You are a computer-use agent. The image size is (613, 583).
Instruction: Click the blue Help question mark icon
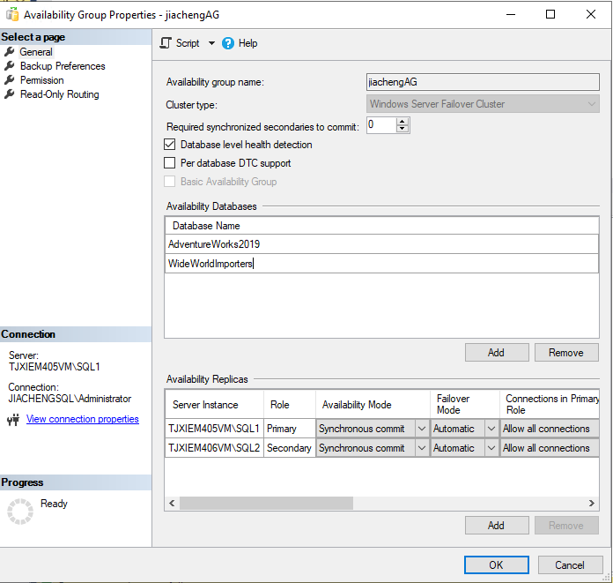click(228, 43)
